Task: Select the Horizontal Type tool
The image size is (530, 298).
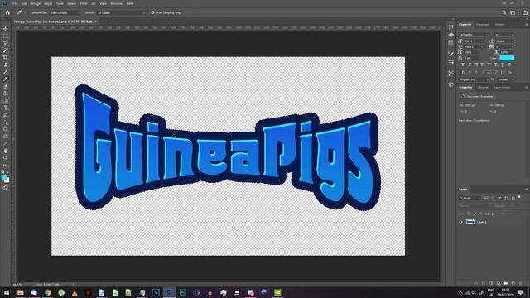Action: tap(6, 108)
